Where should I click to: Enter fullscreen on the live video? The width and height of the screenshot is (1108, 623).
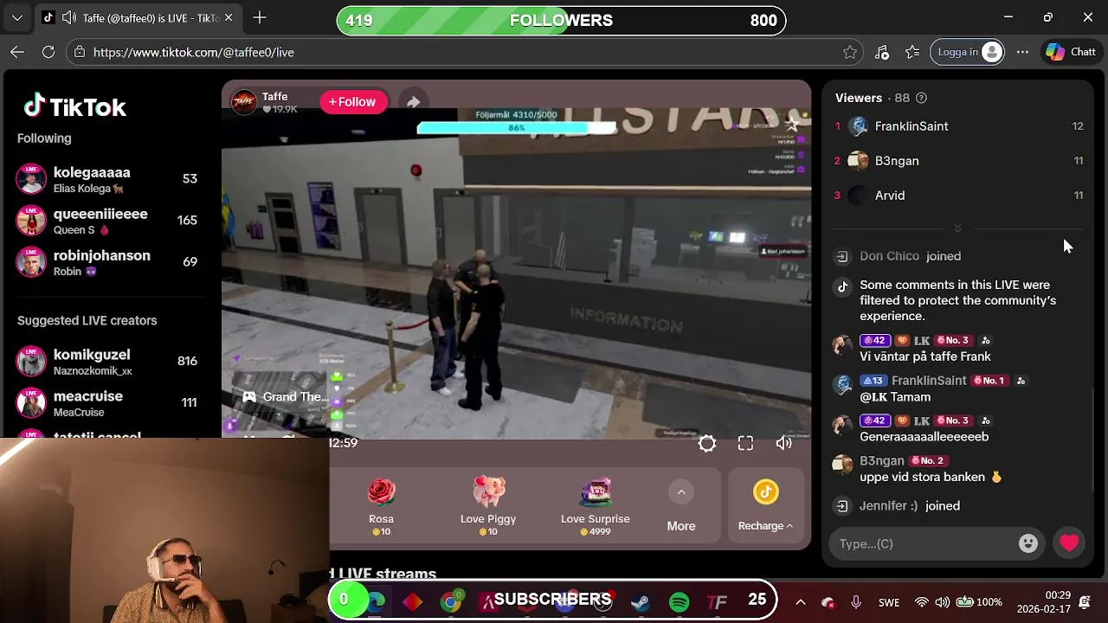point(745,444)
